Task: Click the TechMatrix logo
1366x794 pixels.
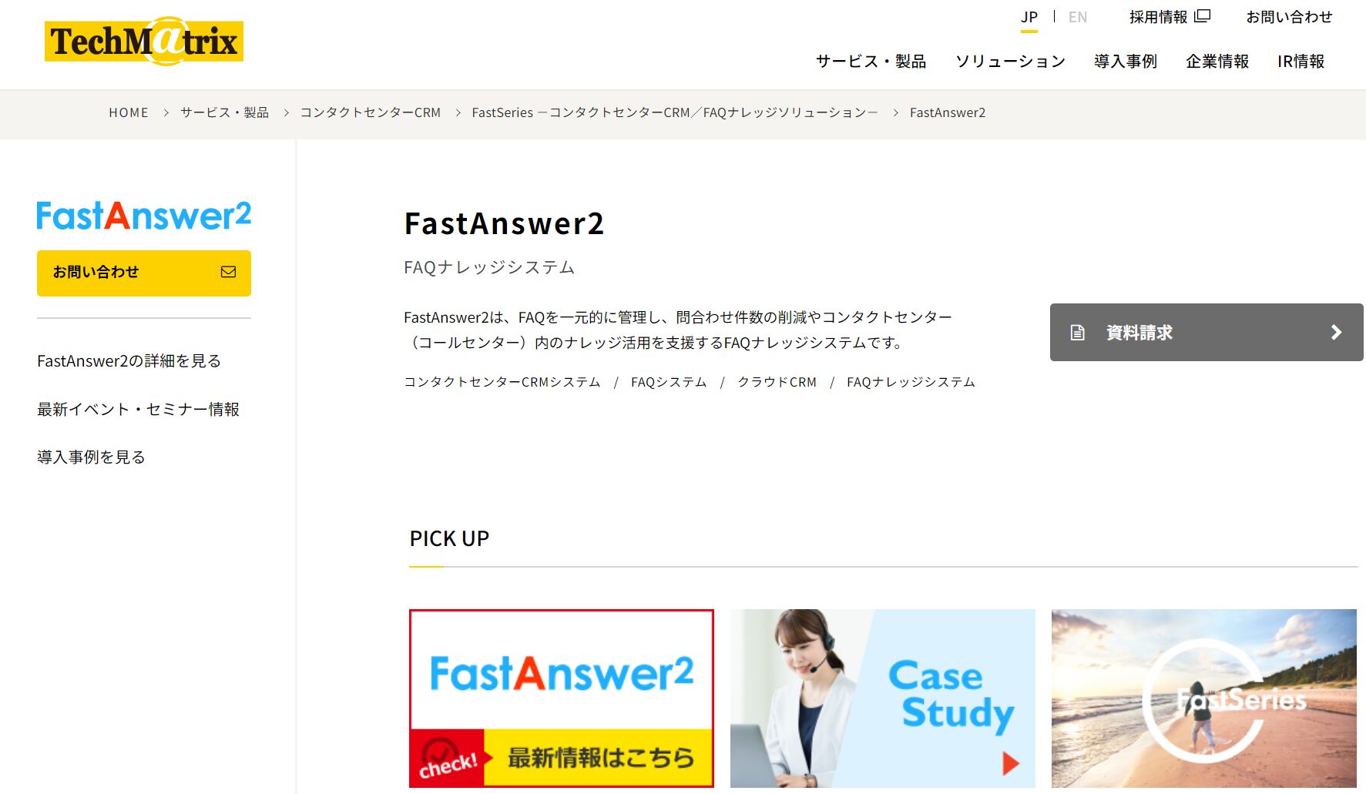Action: pos(144,41)
